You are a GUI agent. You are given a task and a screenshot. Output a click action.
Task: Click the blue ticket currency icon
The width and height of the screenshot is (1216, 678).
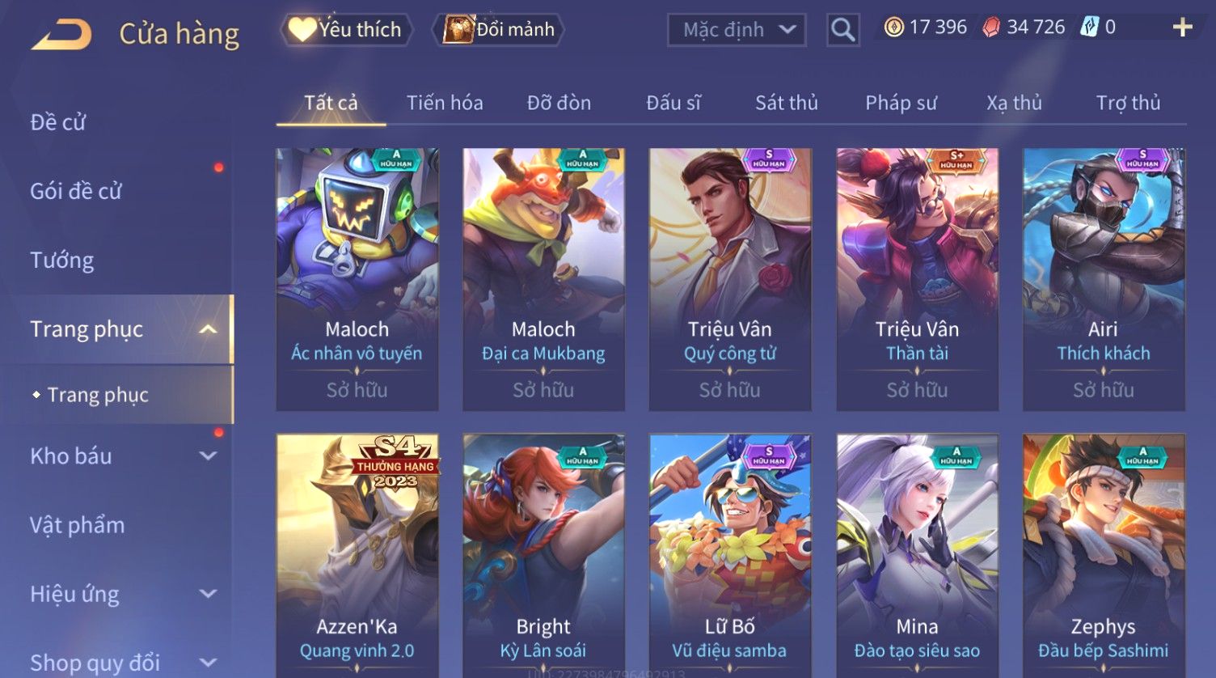(1089, 28)
